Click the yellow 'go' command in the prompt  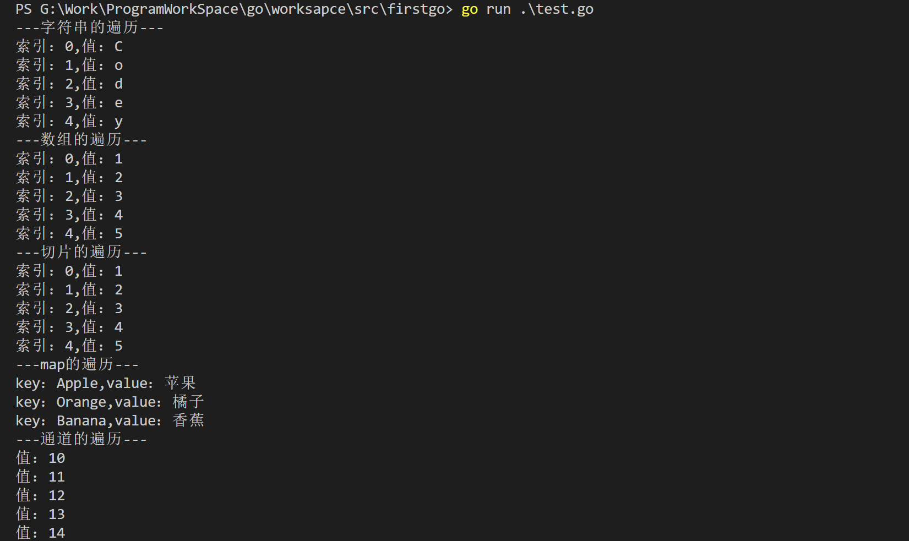(469, 9)
